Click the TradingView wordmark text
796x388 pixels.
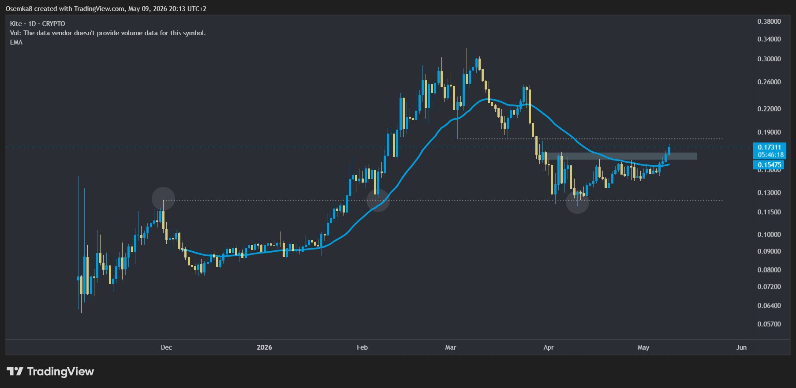(x=60, y=372)
